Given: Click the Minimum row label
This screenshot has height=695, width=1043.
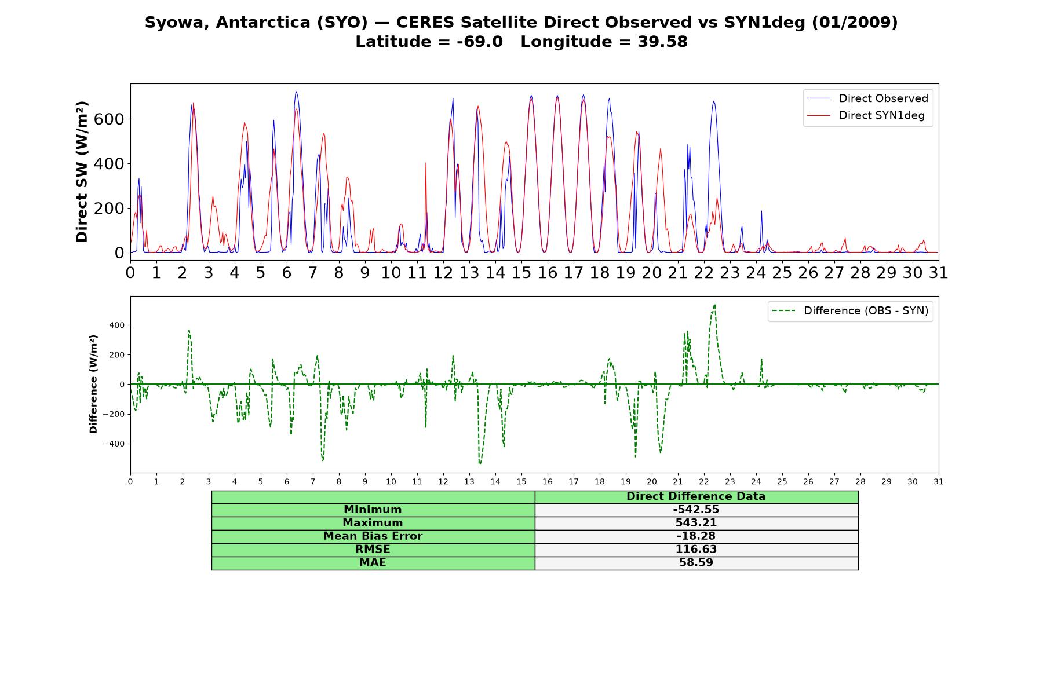Looking at the screenshot, I should pyautogui.click(x=373, y=510).
